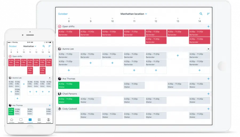Open the open Bartender shift on day 8
This screenshot has width=240, height=137.
click(x=69, y=33)
